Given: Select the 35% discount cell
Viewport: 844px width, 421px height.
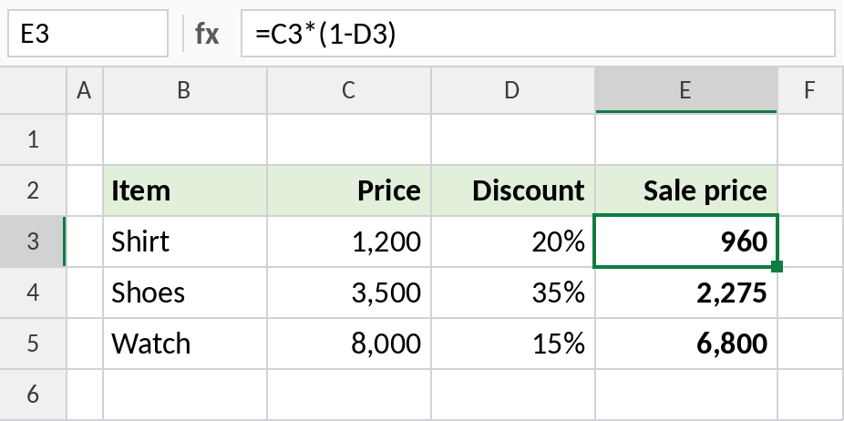Looking at the screenshot, I should (x=513, y=293).
